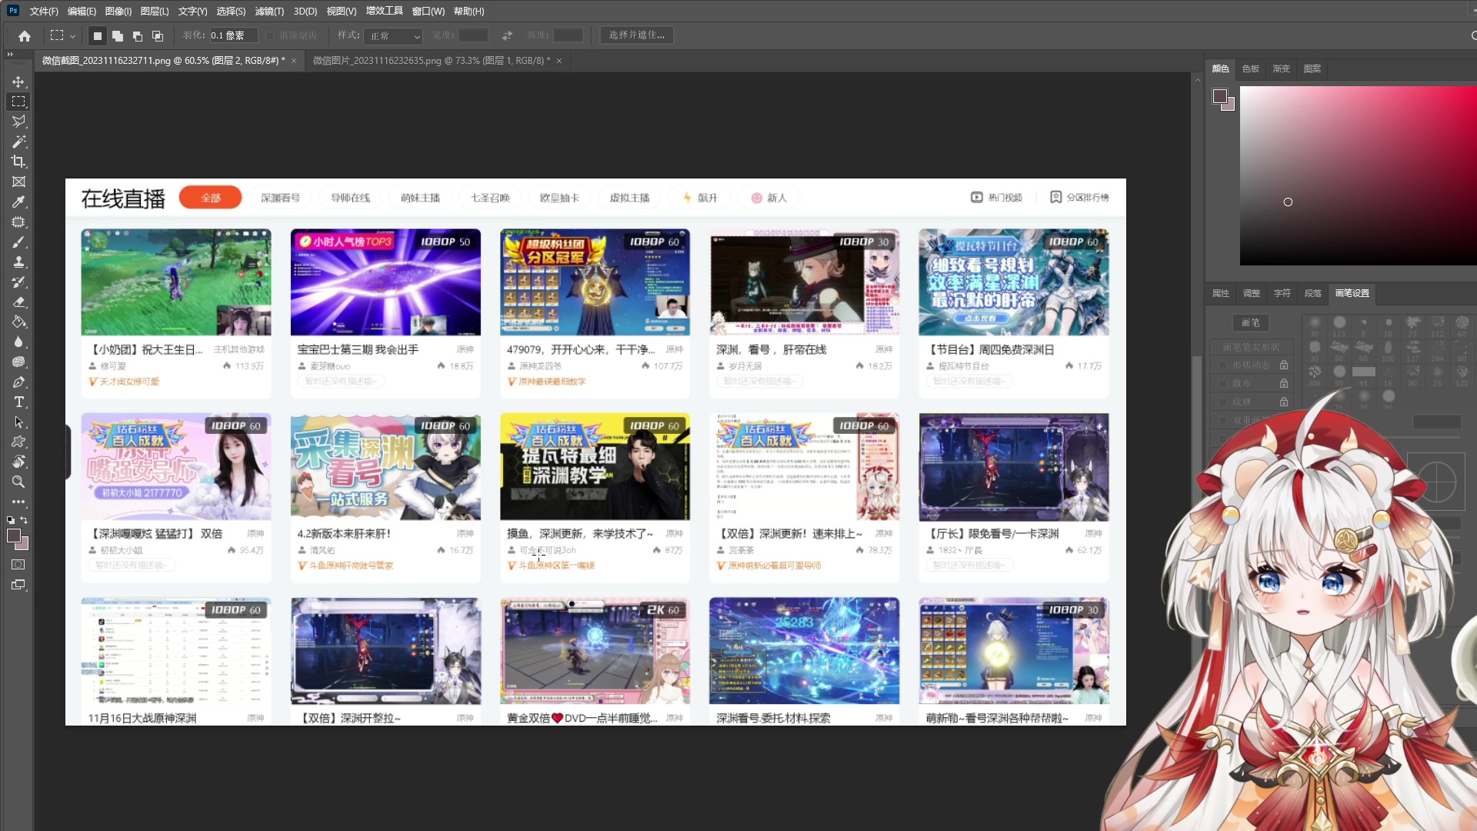The width and height of the screenshot is (1477, 831).
Task: Switch to the 属性 panel tab
Action: [x=1221, y=293]
